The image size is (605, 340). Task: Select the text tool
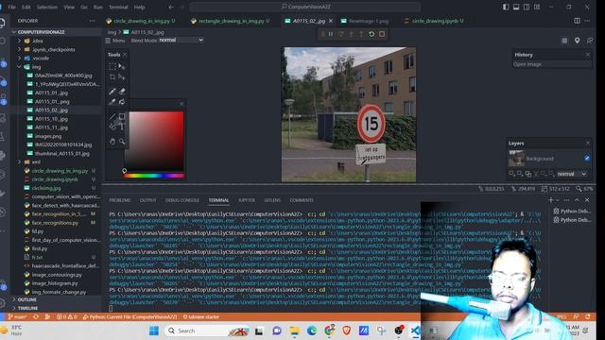[x=122, y=127]
